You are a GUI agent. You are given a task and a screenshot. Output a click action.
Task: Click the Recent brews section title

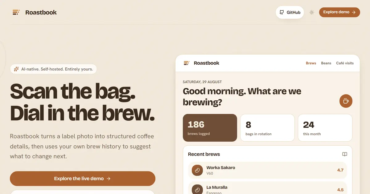tap(204, 154)
